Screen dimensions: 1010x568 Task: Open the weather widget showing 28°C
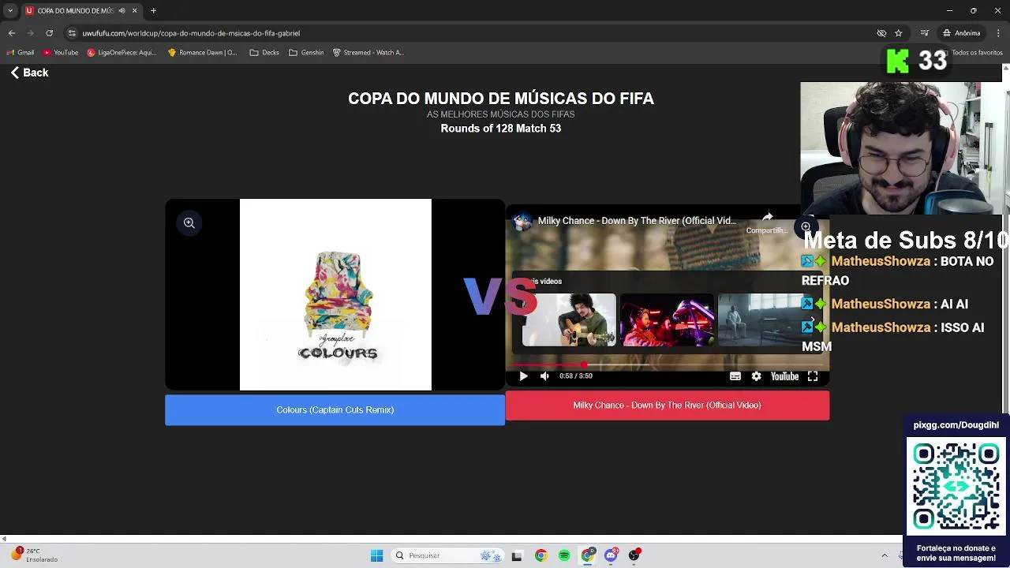pos(34,555)
